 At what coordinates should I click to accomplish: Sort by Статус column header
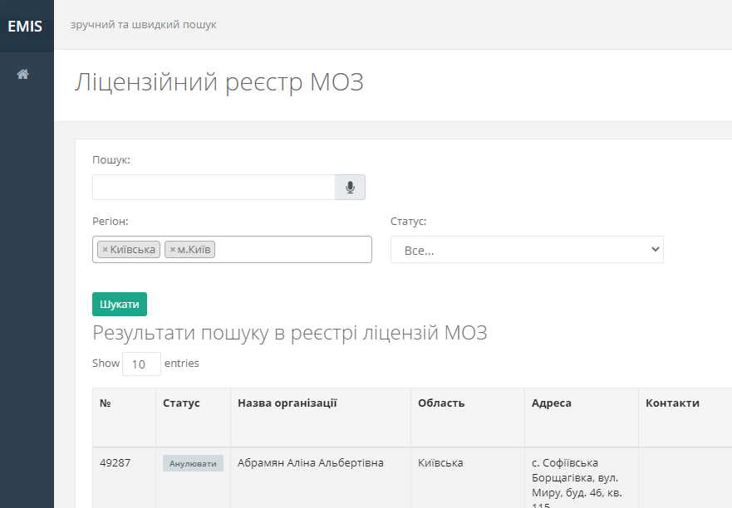pos(194,418)
